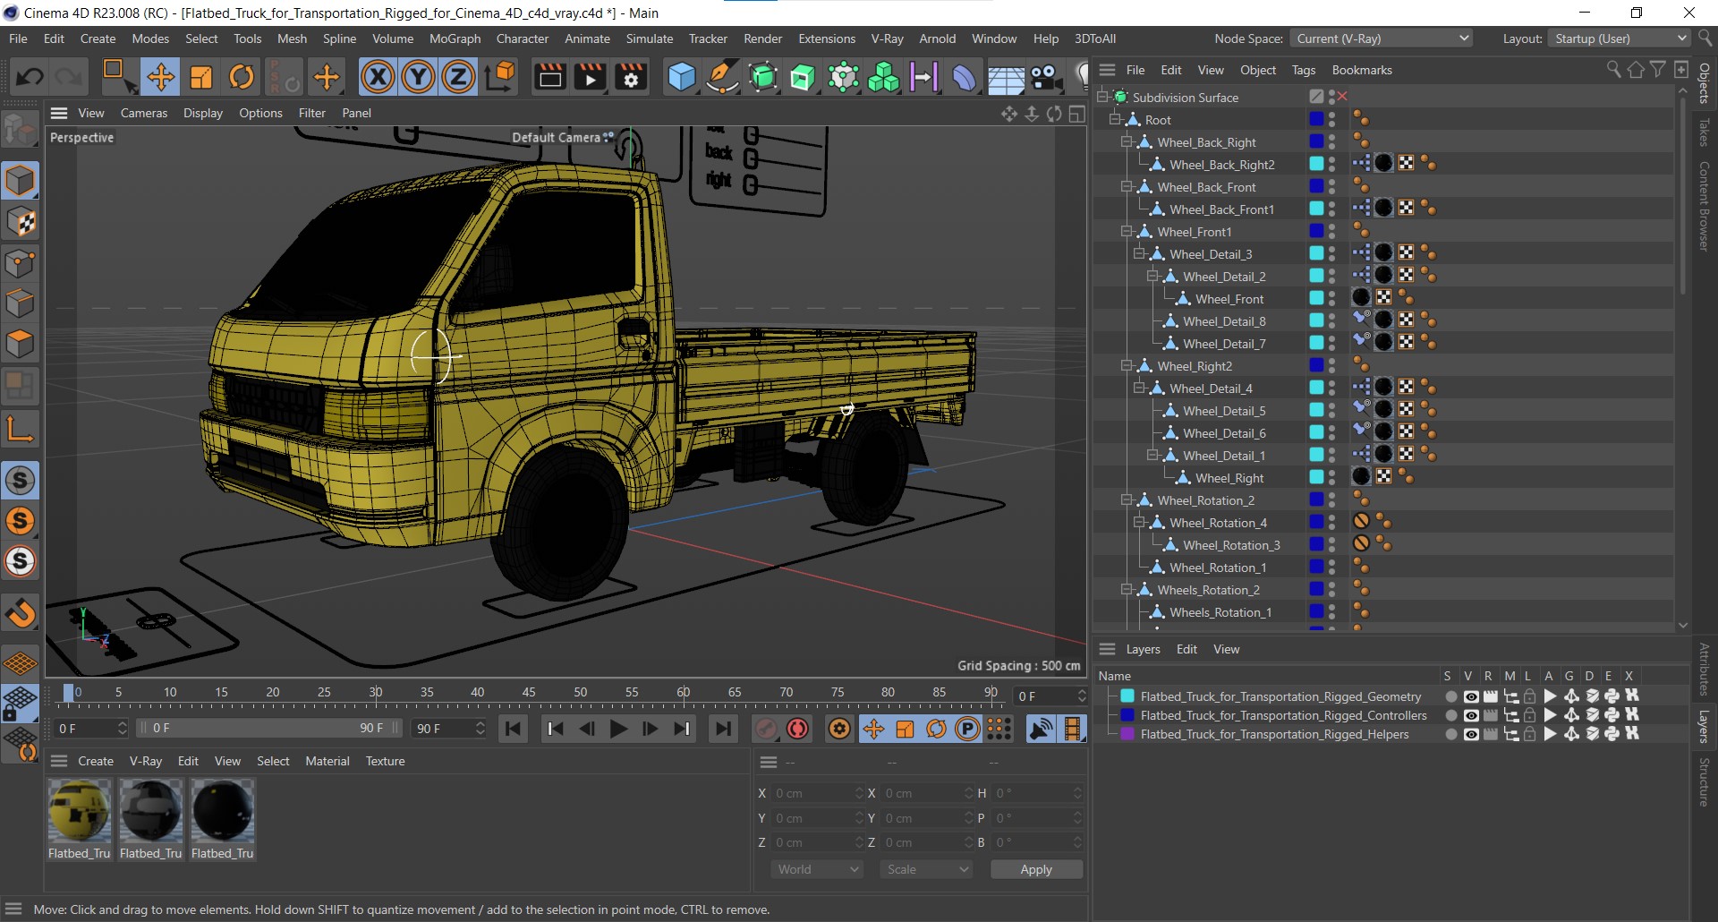Toggle visibility of Rigged_Controllers layer
The image size is (1718, 922).
pos(1470,715)
